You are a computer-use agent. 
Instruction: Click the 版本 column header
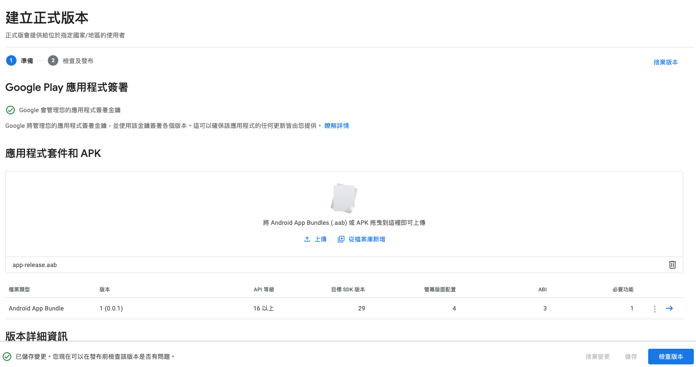point(105,290)
